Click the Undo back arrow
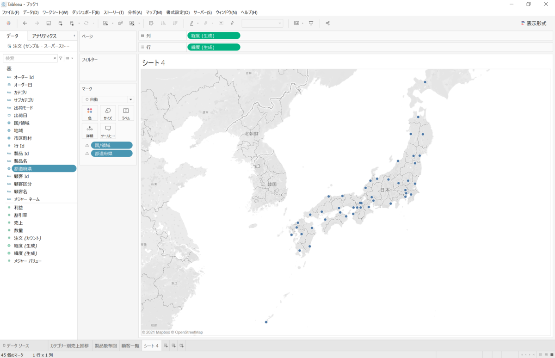 coord(25,23)
